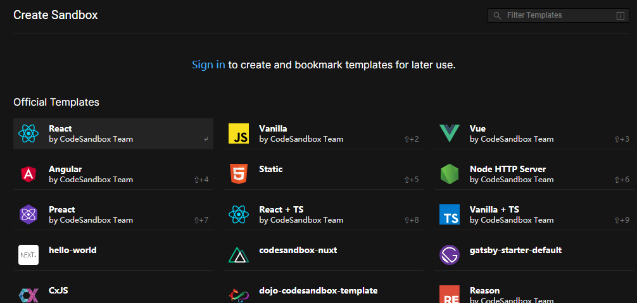Select the Vanilla + TS template name
This screenshot has width=637, height=303.
tap(495, 210)
